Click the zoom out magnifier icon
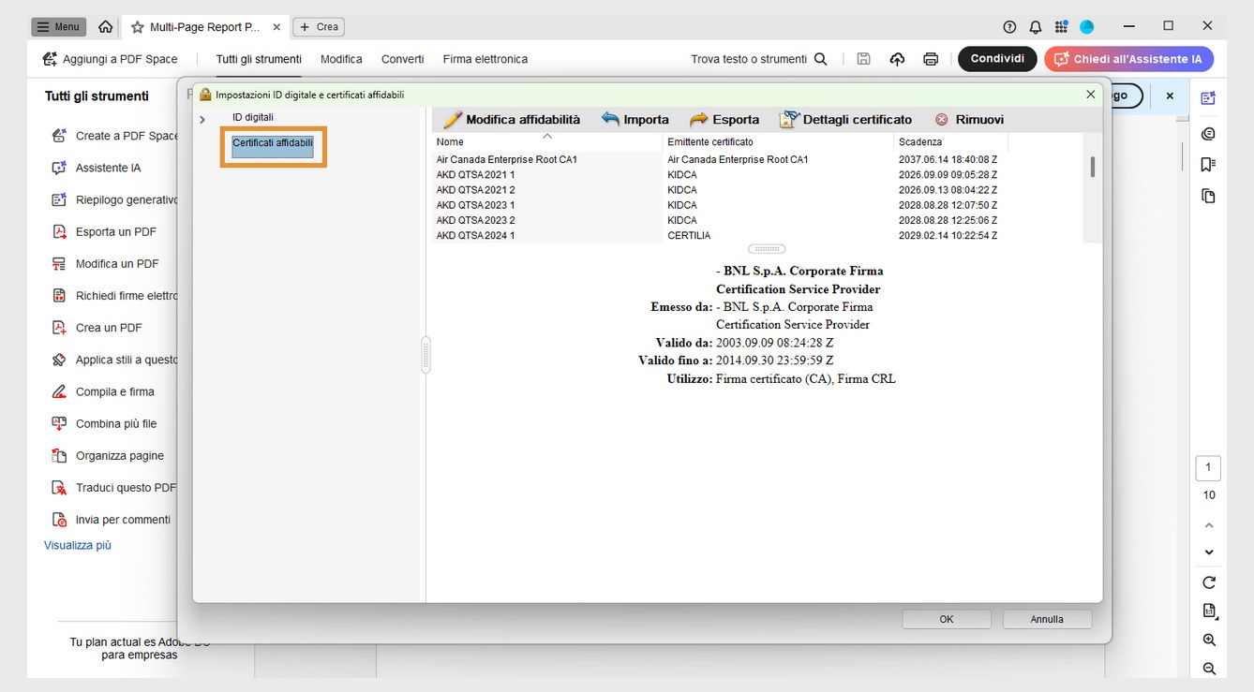 coord(1209,669)
